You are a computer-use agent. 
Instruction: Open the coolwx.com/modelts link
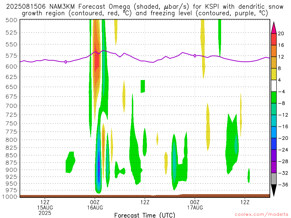click(x=261, y=215)
